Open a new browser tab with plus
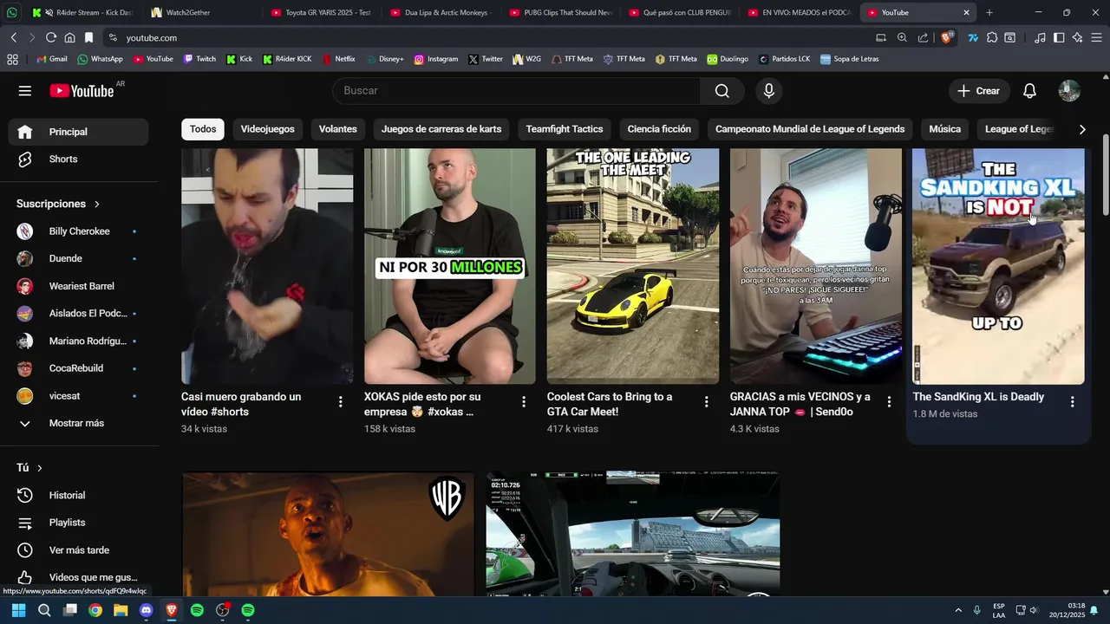 click(x=989, y=13)
